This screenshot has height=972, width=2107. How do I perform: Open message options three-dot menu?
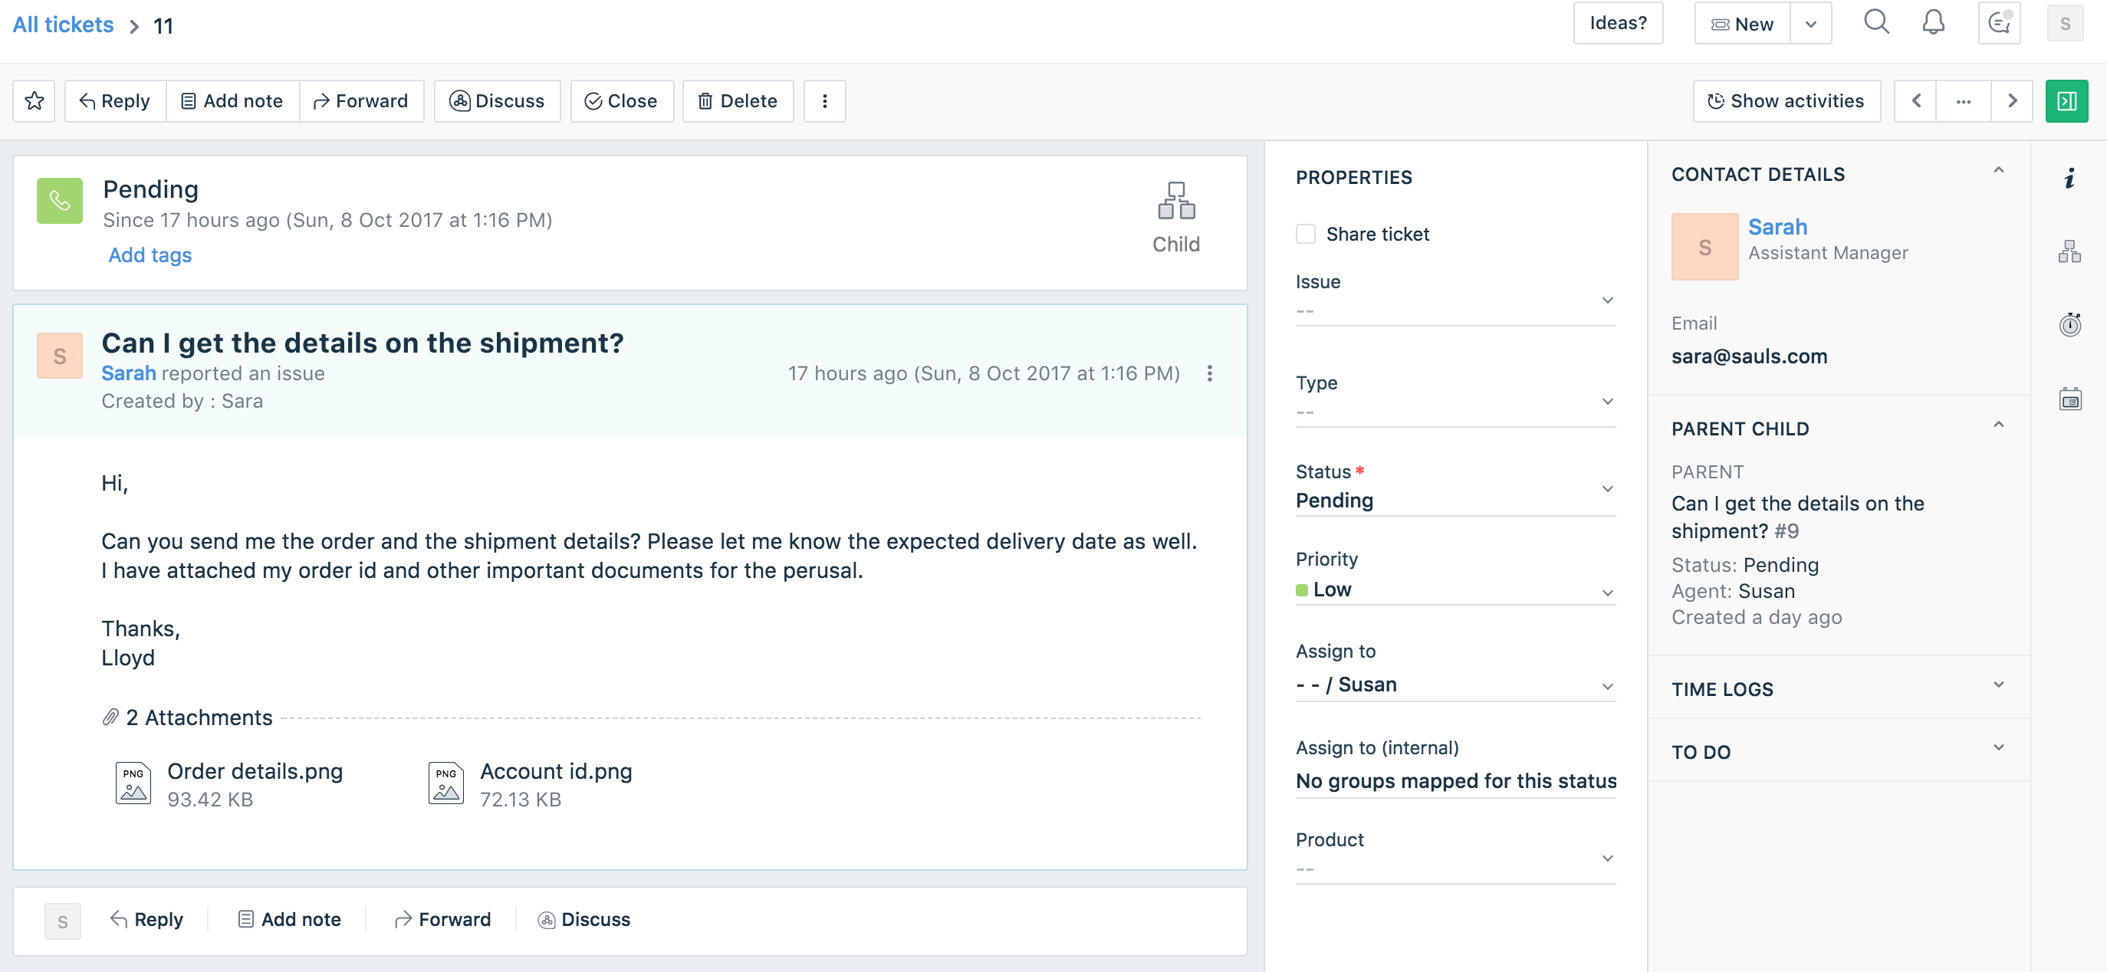[x=1210, y=373]
